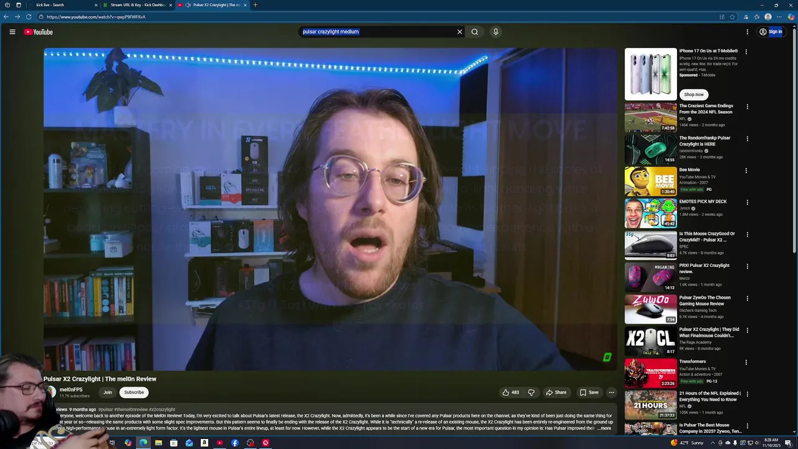Open YouTube settings three-dot menu by Sign in
This screenshot has width=798, height=449.
(x=747, y=32)
